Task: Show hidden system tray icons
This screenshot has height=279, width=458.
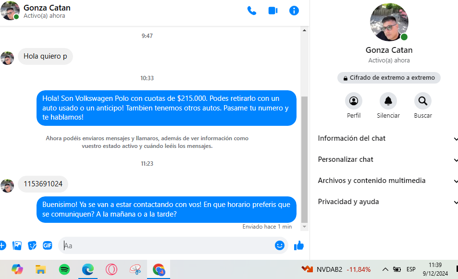Action: coord(385,269)
